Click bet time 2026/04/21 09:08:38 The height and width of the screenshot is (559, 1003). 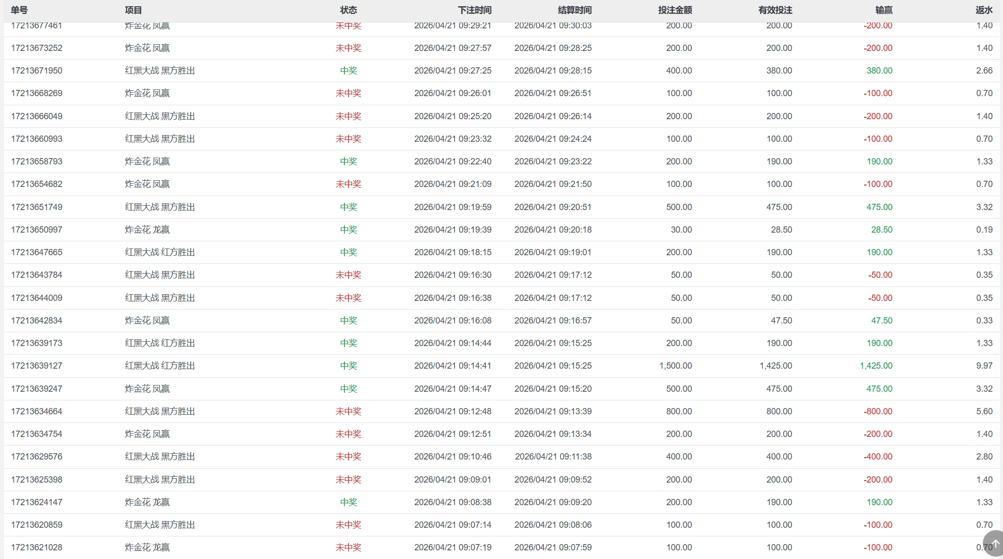pos(453,502)
